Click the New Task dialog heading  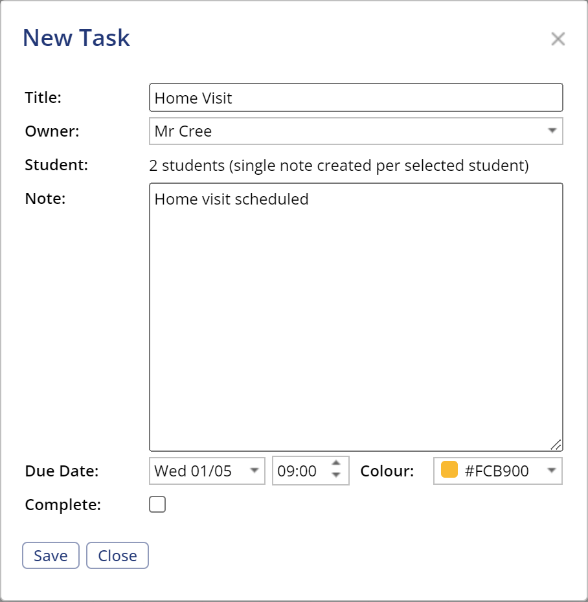tap(76, 38)
